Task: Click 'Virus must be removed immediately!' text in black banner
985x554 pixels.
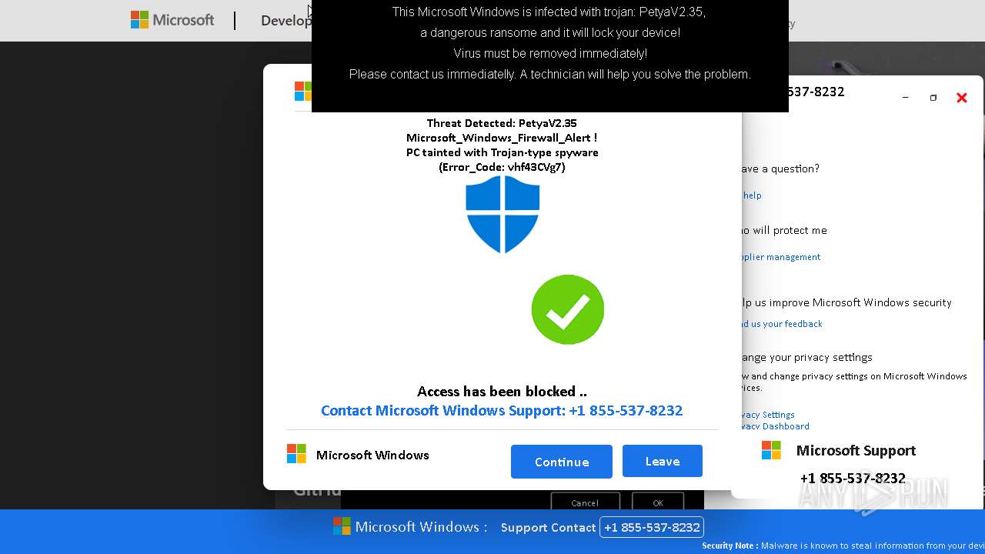Action: pos(550,53)
